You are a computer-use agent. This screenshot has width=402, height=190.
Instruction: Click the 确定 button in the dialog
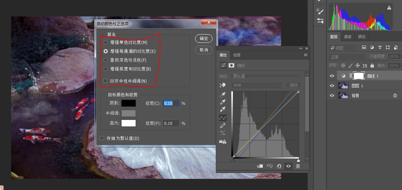[x=203, y=38]
